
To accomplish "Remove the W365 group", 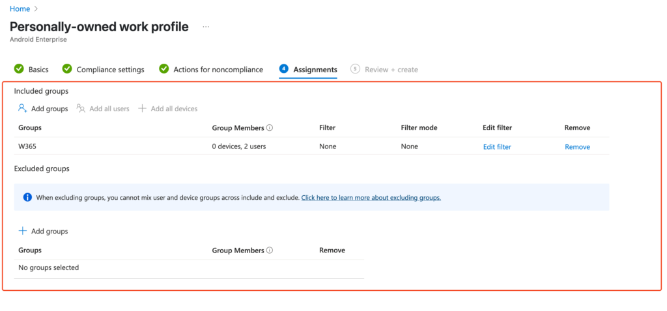I will (x=577, y=147).
